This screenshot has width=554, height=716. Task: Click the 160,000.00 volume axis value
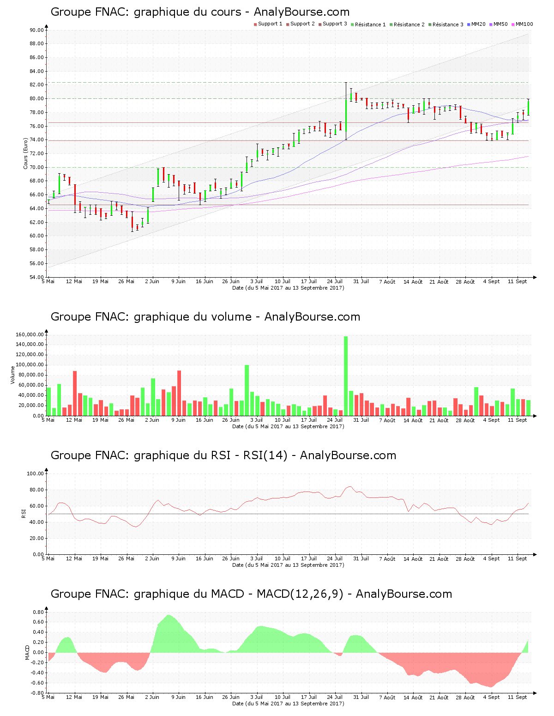click(x=30, y=334)
